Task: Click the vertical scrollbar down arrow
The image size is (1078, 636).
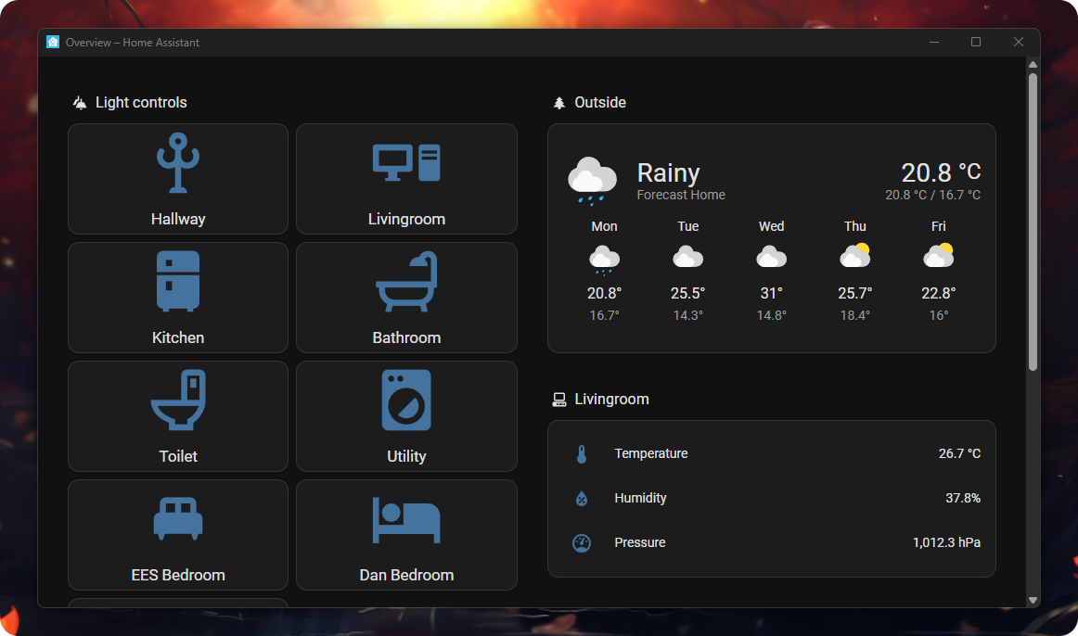Action: [x=1033, y=600]
